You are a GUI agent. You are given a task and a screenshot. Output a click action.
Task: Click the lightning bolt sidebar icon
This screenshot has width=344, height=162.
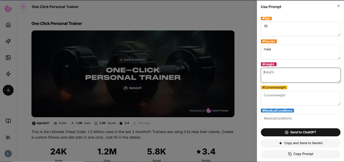click(8, 74)
